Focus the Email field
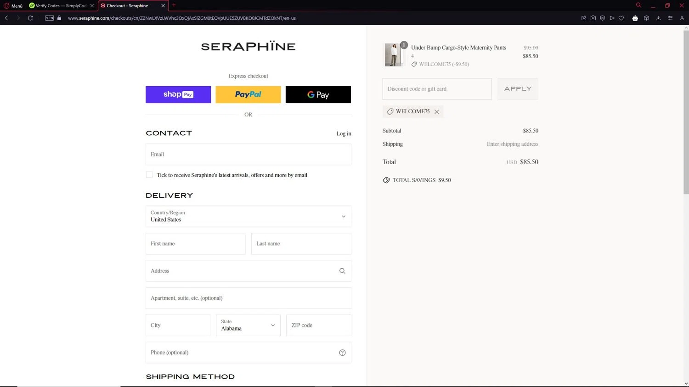This screenshot has height=387, width=689. (248, 155)
